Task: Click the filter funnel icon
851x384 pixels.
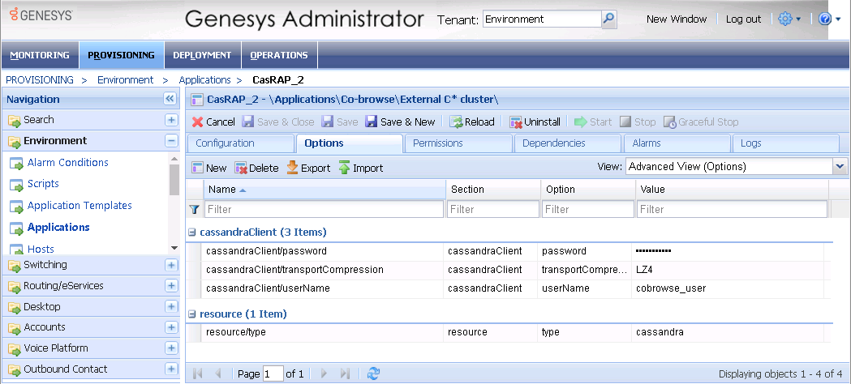Action: pos(194,209)
